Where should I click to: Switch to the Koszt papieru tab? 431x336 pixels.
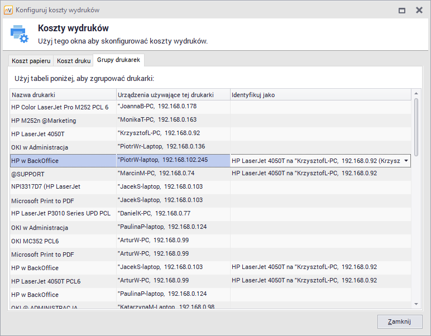pos(31,60)
